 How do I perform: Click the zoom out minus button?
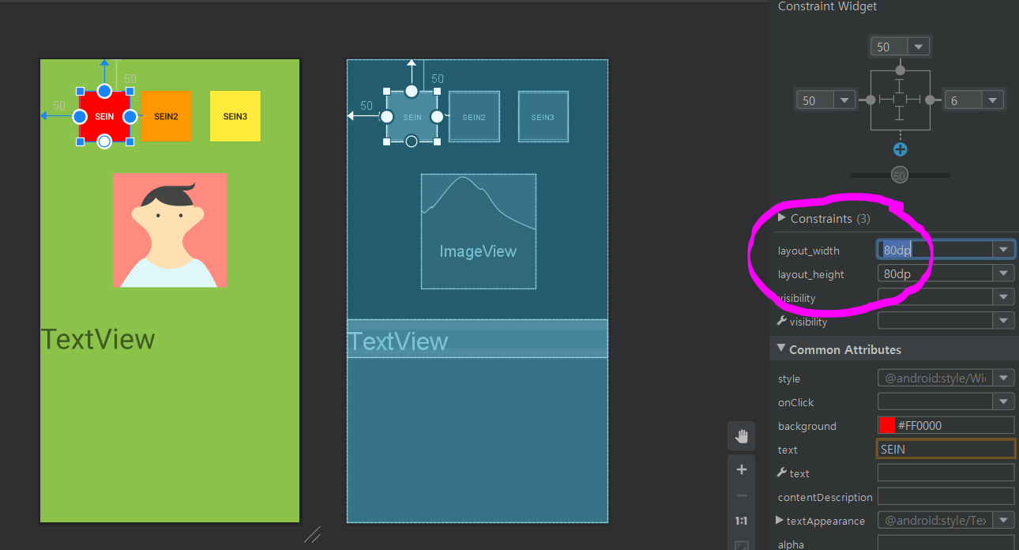click(741, 495)
